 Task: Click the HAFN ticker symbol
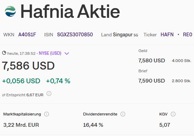[x=167, y=35]
